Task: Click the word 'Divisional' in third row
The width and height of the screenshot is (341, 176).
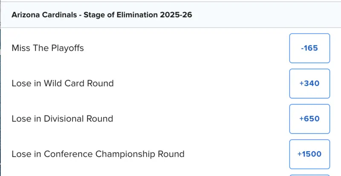Action: (64, 119)
